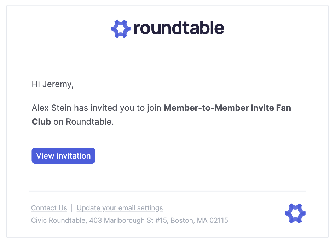Click the bold word Club
Screen dimensions: 336x245
[41, 122]
